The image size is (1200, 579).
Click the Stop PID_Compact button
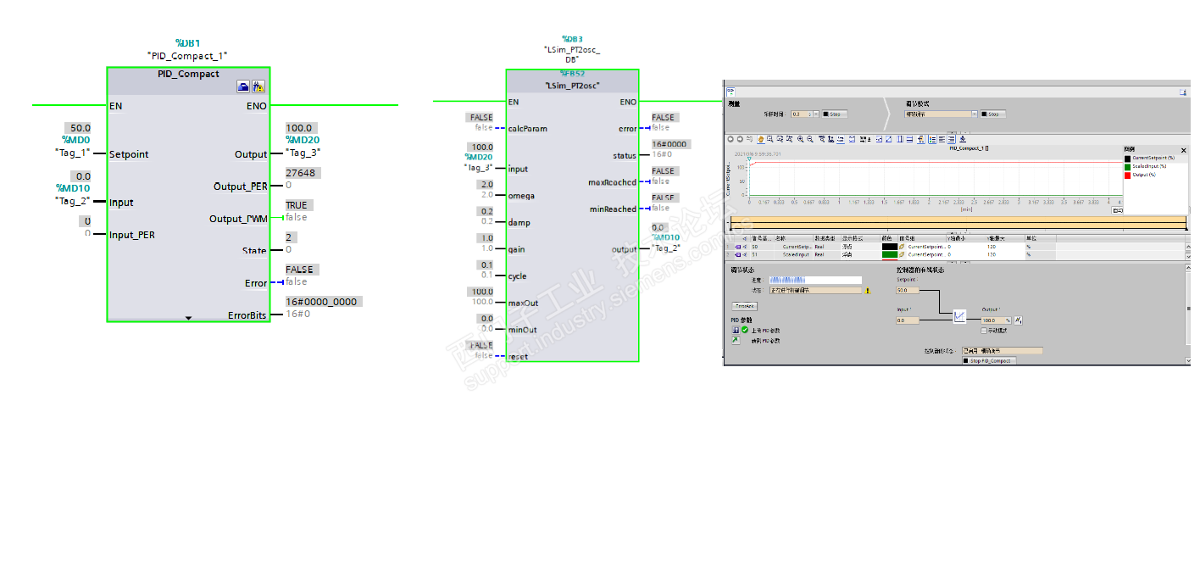(x=989, y=360)
